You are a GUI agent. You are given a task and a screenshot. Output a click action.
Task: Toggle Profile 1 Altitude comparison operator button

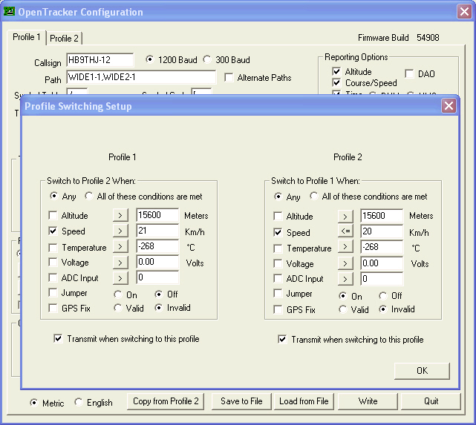coord(120,215)
